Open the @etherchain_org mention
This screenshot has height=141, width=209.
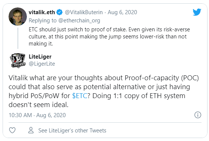pos(79,21)
